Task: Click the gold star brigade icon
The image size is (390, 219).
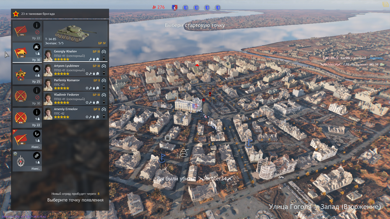Action: click(x=16, y=14)
